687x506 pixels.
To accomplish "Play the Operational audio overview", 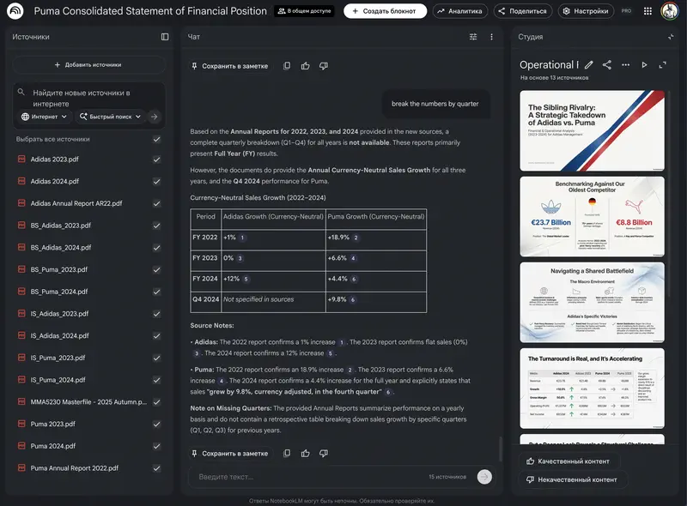I will pyautogui.click(x=646, y=63).
